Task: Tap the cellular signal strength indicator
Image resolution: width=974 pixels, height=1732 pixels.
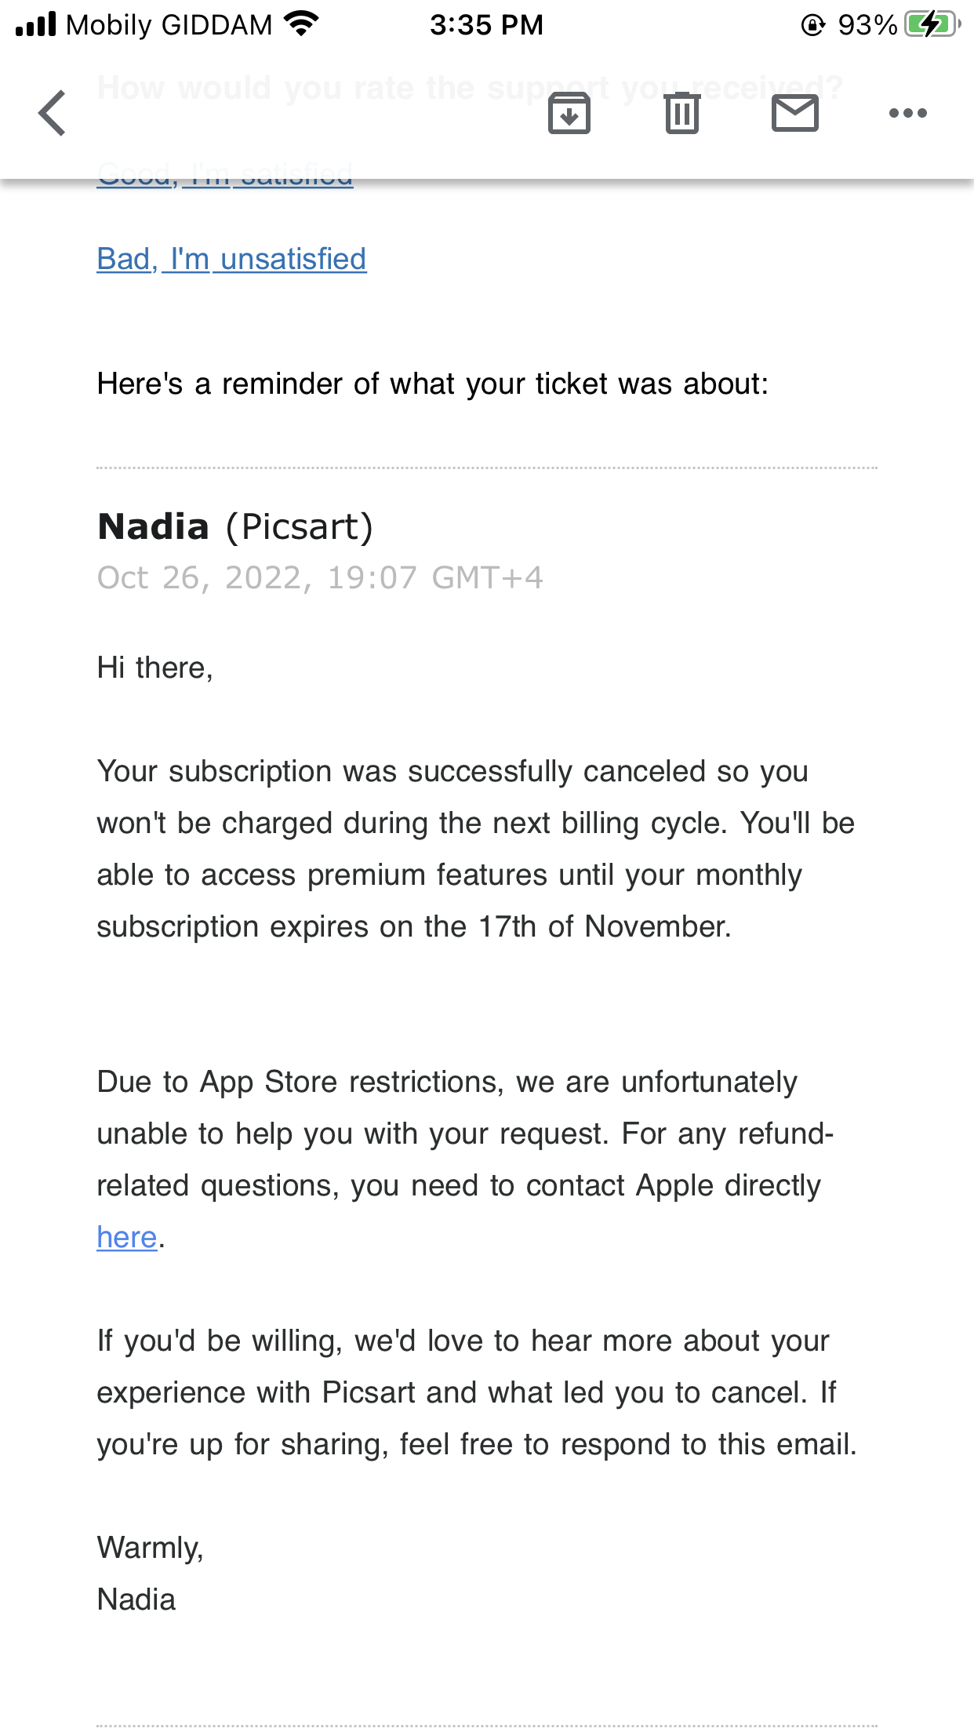Action: pyautogui.click(x=36, y=24)
